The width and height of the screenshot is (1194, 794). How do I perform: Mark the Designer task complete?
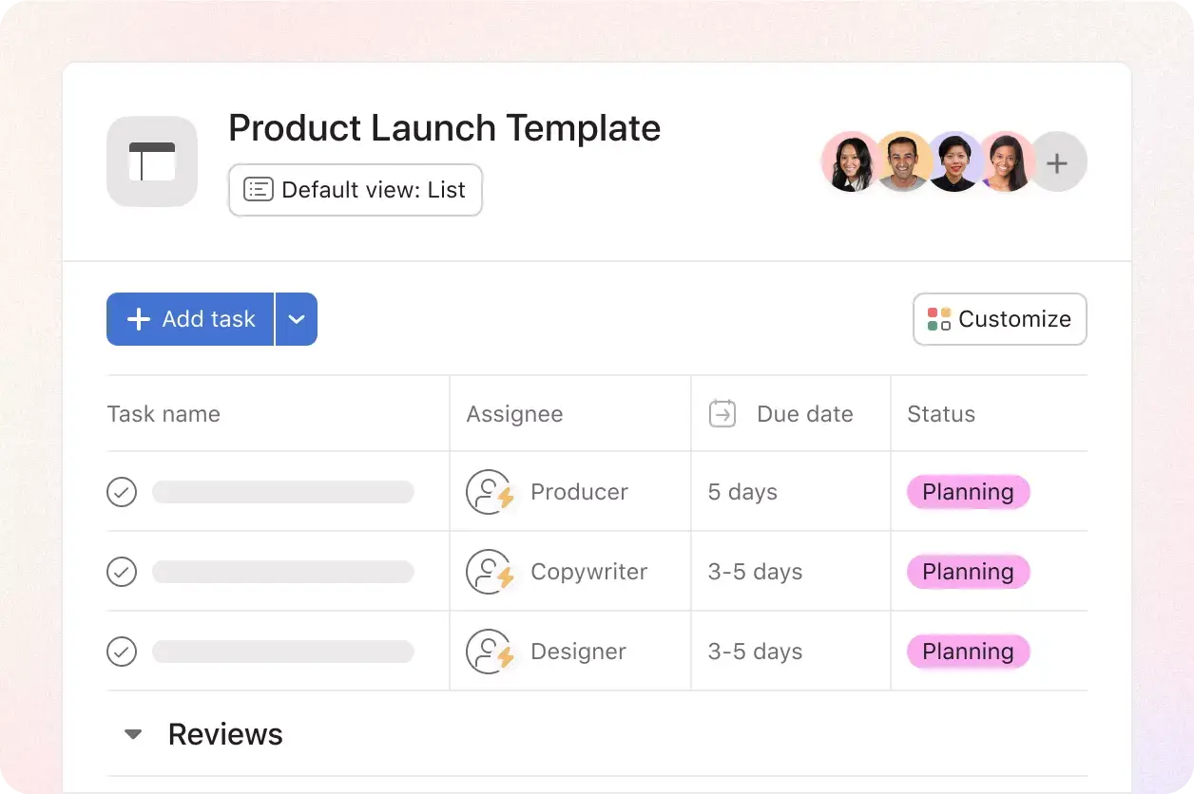(122, 652)
